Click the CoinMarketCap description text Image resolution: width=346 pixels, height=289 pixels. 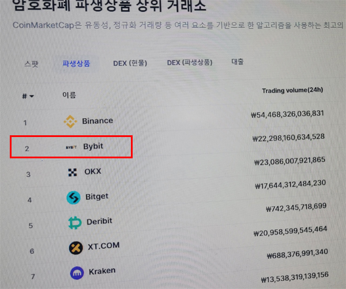click(x=178, y=25)
